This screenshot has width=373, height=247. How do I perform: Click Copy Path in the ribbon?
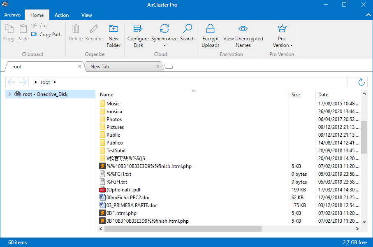click(x=46, y=35)
